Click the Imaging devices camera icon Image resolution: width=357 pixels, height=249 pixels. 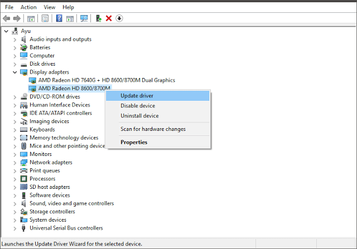coord(23,121)
